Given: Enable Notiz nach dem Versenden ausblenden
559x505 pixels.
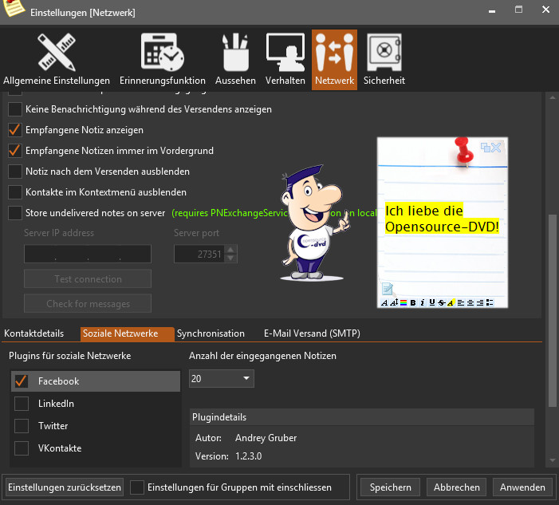Looking at the screenshot, I should [15, 172].
